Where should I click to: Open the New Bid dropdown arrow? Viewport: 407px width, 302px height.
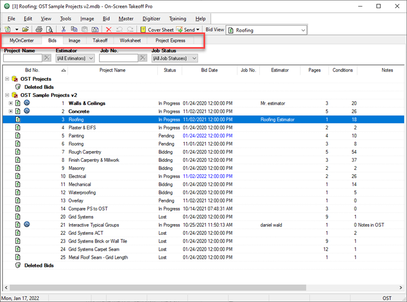(x=17, y=30)
